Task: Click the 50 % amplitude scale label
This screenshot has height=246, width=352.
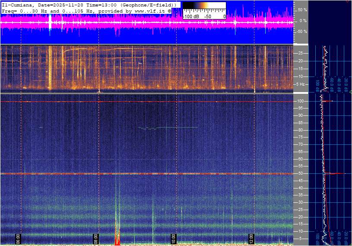Action: [x=303, y=10]
